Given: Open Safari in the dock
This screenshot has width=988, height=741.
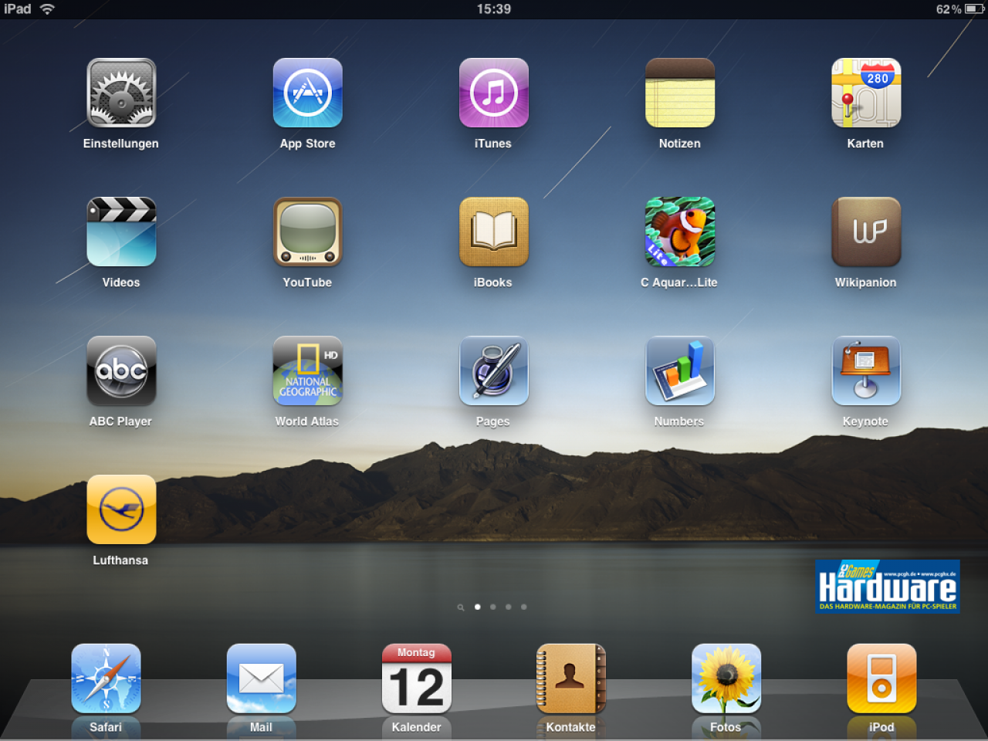Looking at the screenshot, I should pyautogui.click(x=106, y=678).
